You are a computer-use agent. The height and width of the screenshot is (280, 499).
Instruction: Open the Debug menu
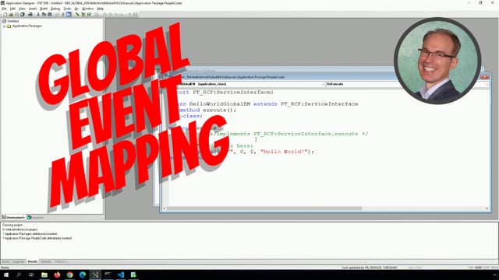(55, 9)
